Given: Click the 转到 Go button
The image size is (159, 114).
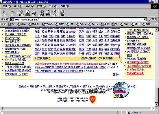Looking at the screenshot, I should pyautogui.click(x=153, y=19).
